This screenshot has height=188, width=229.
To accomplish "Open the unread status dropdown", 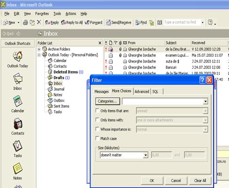I will (x=205, y=111).
